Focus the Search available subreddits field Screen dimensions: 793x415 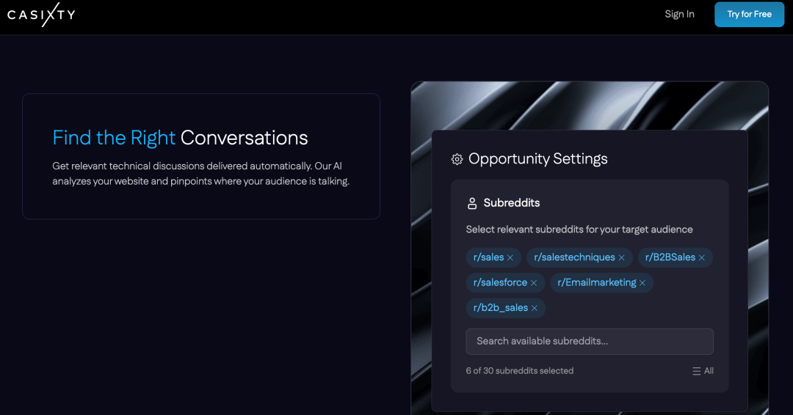coord(590,341)
